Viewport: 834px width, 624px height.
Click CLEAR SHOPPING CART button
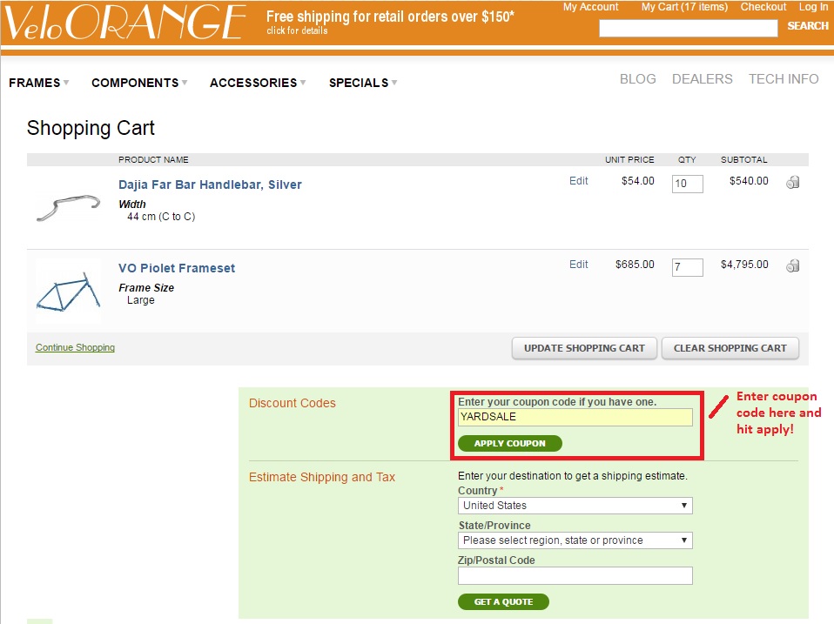730,349
